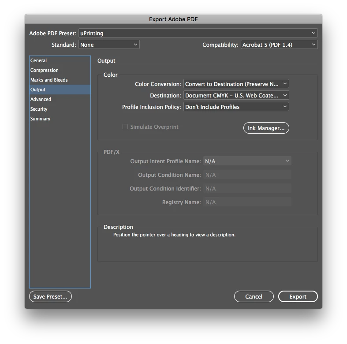Screen dimensions: 347x344
Task: Select the Compression panel in sidebar
Action: tap(60, 70)
